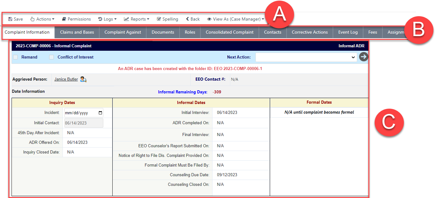The image size is (435, 198).
Task: Click N/A until complaint becomes formal text
Action: pos(319,112)
